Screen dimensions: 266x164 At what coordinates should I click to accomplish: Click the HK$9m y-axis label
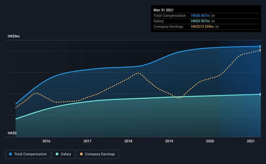click(x=14, y=36)
